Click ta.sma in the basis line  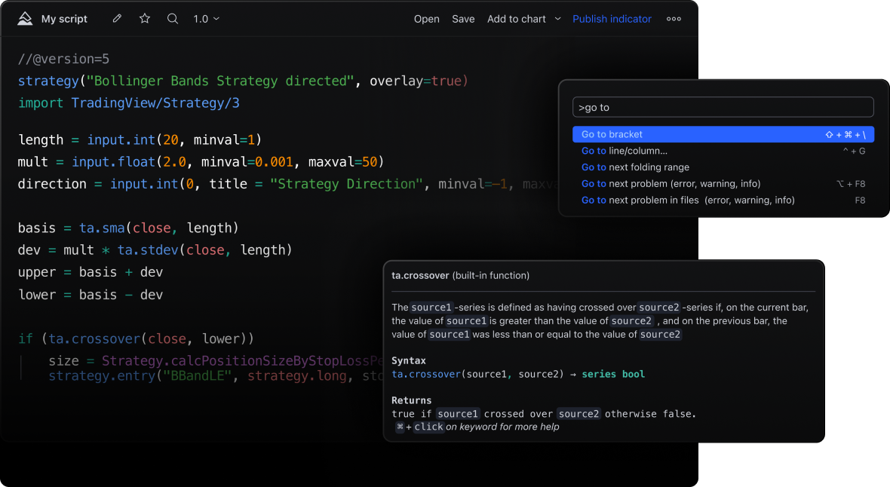pos(102,228)
